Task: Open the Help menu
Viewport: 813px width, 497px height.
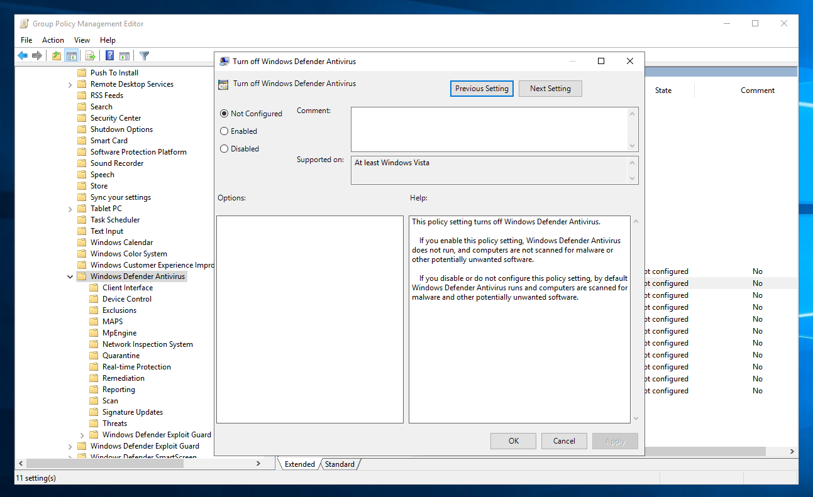Action: (x=108, y=40)
